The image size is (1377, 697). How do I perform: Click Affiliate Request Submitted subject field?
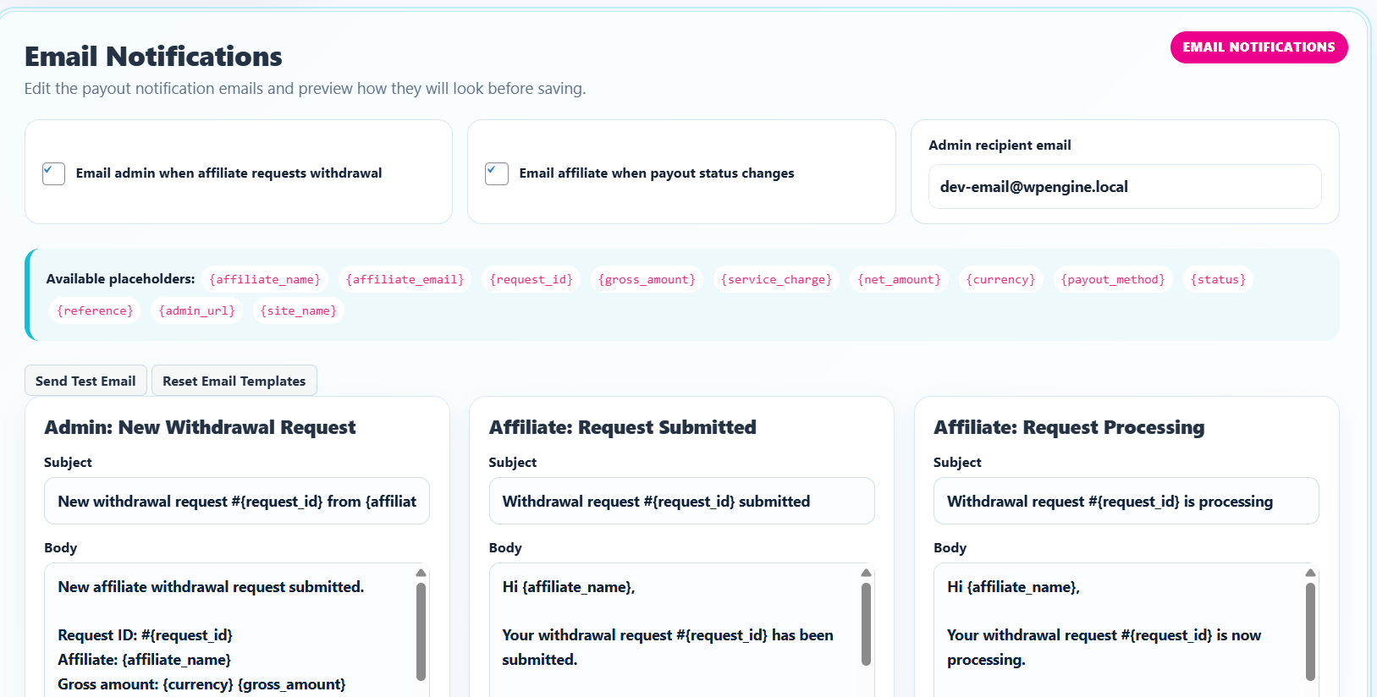click(681, 501)
